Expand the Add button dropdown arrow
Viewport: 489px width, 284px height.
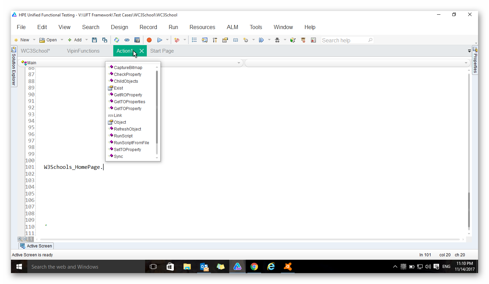tap(86, 40)
